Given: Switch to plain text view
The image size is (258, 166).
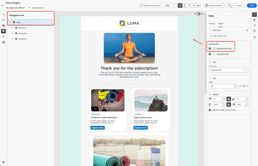Looking at the screenshot, I should (189, 5).
